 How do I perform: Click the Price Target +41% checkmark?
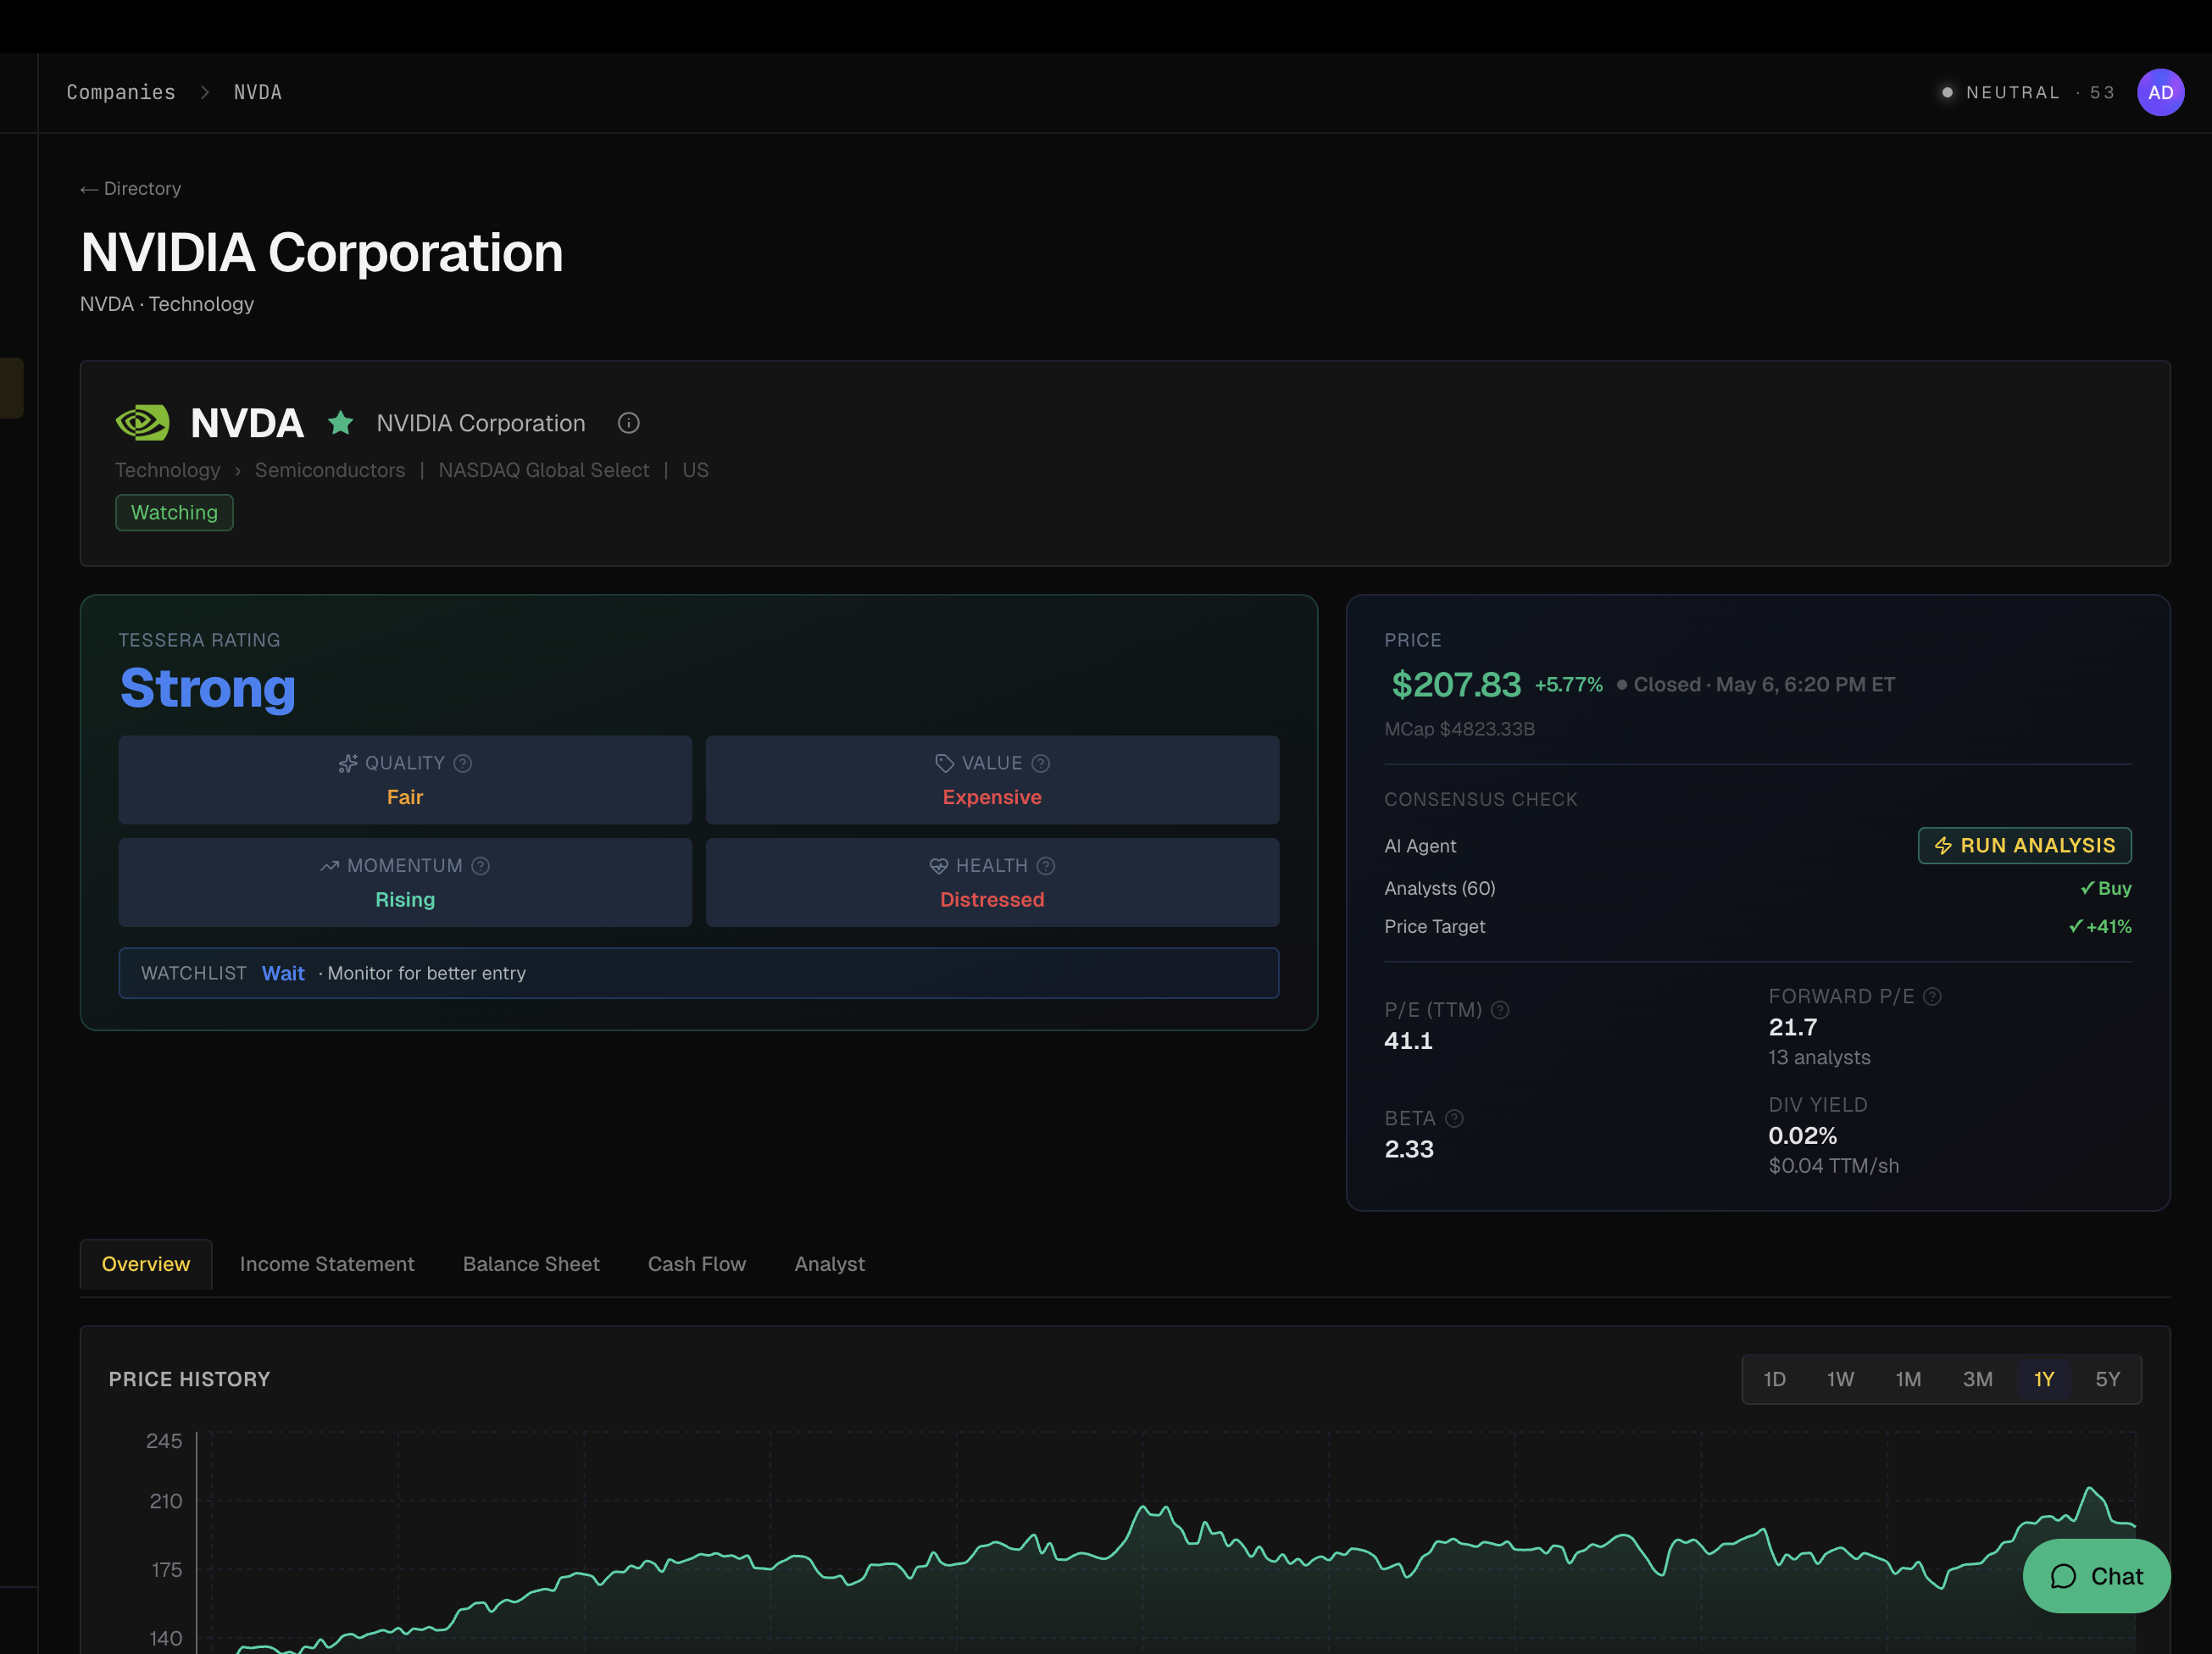2075,926
